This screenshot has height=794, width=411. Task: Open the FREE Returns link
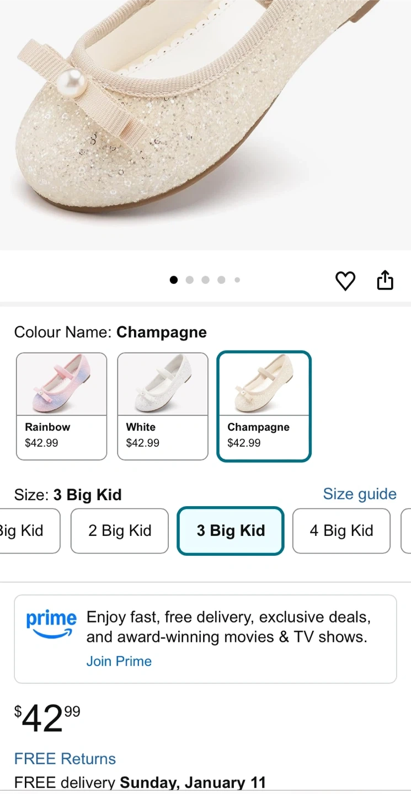(65, 759)
